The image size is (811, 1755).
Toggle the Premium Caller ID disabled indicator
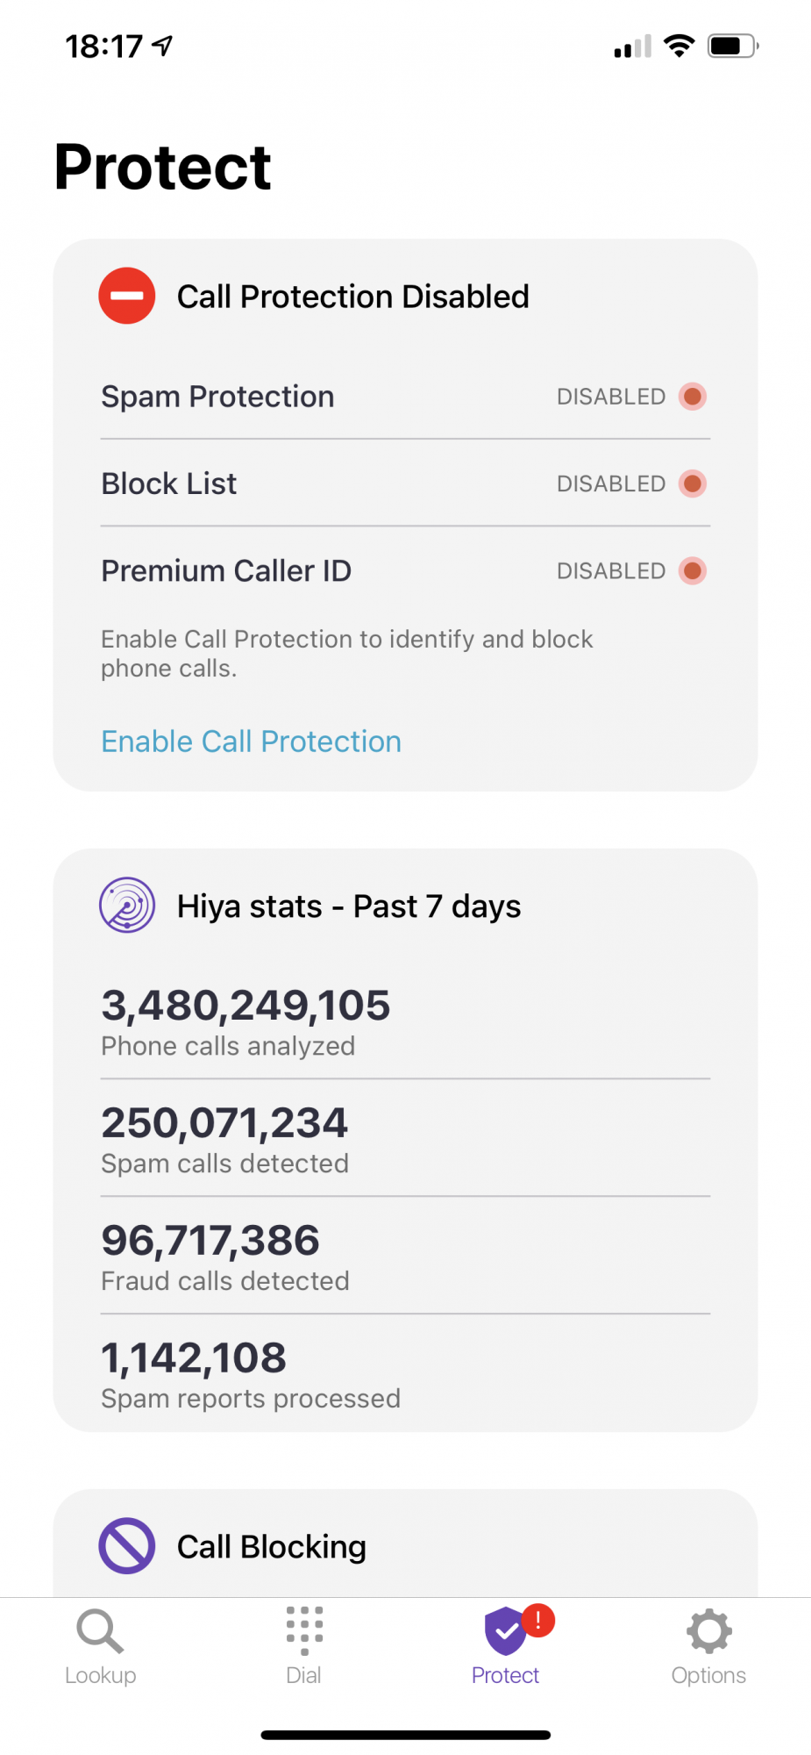coord(692,571)
